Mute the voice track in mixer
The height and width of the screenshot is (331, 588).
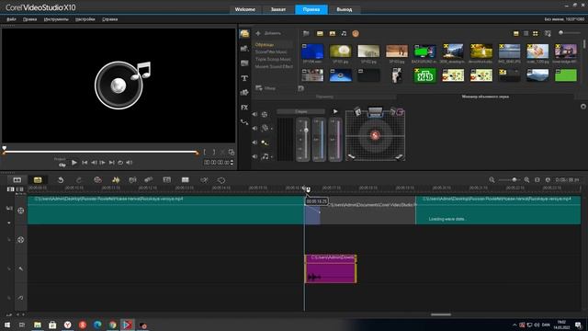coord(254,143)
